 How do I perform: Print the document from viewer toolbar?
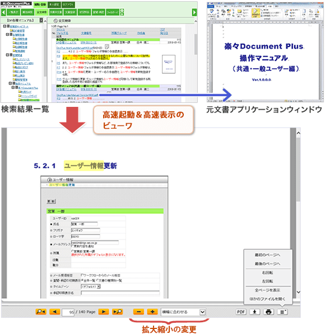pos(268,312)
